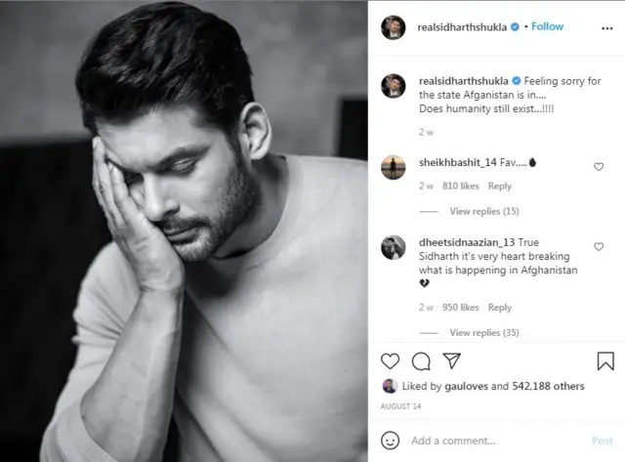Save the post with the bookmark icon
This screenshot has width=625, height=462.
(605, 360)
